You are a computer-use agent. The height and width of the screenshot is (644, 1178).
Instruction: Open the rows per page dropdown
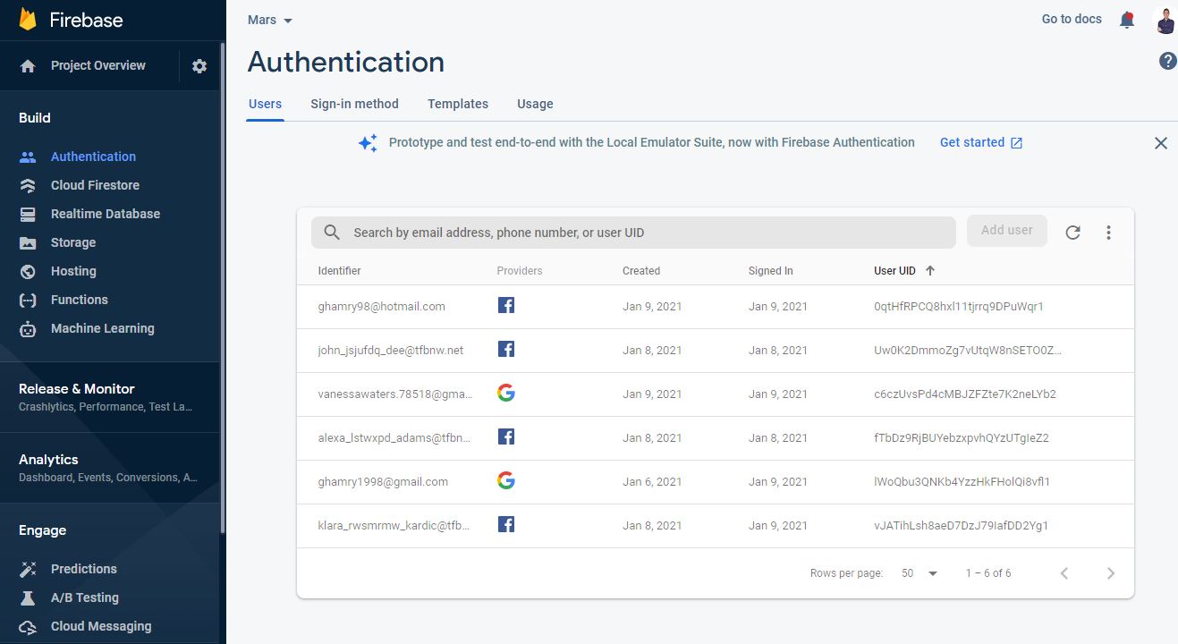pyautogui.click(x=920, y=573)
